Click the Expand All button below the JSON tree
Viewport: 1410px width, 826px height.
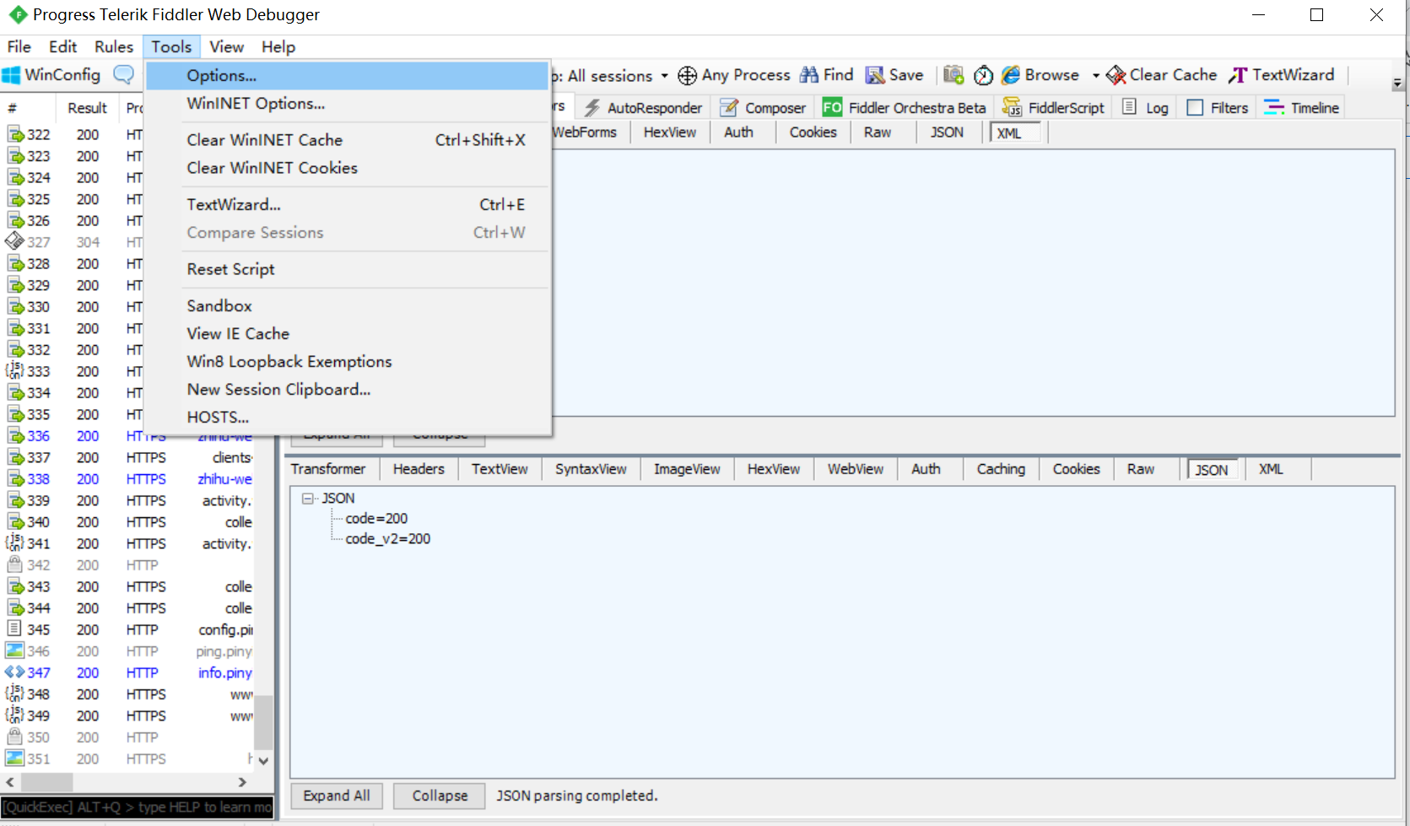[x=337, y=796]
